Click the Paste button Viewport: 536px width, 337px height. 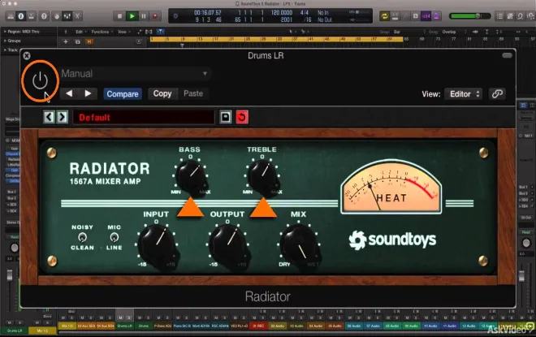point(193,93)
